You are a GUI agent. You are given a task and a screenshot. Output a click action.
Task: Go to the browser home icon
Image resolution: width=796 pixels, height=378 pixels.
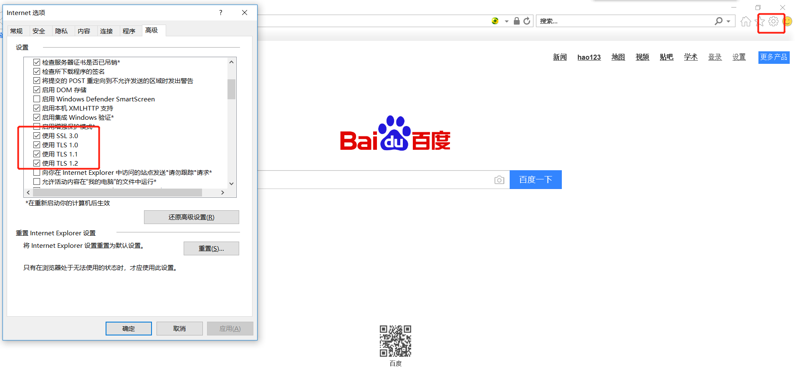click(746, 21)
